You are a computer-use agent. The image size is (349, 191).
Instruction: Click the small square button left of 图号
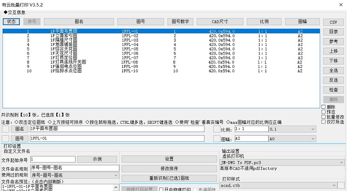coord(5,139)
